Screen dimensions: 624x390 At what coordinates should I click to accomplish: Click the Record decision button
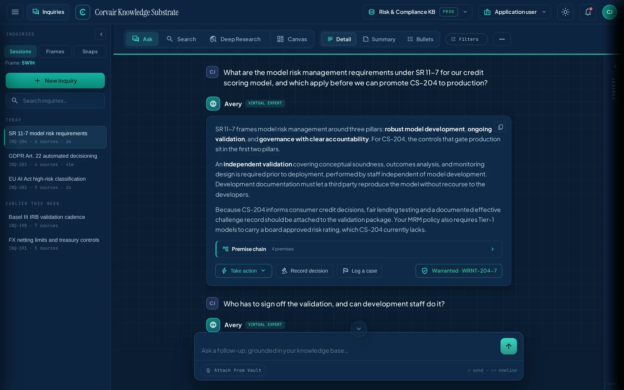(304, 271)
